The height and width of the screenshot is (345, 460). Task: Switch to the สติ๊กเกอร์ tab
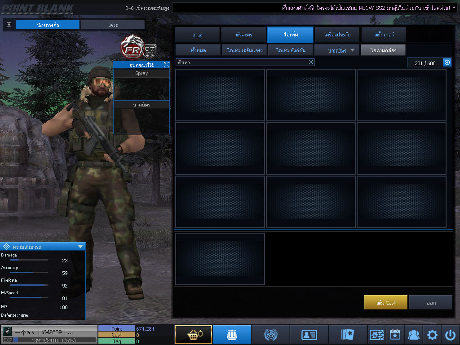point(384,35)
